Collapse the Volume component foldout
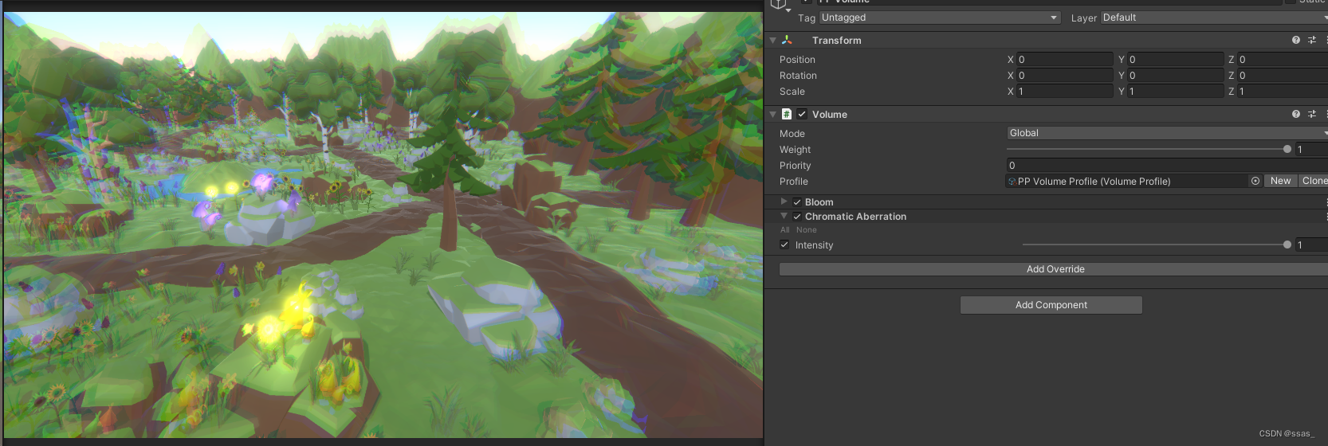 tap(772, 114)
